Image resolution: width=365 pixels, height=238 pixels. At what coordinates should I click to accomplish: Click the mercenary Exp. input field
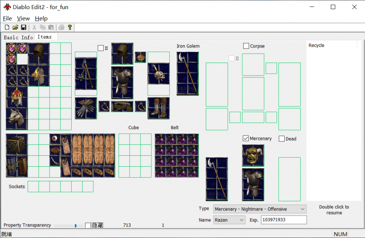click(284, 220)
